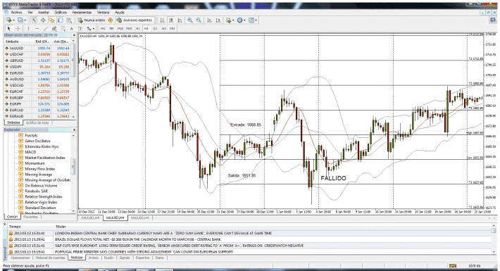500x271 pixels.
Task: Select the text label A tool
Action: [x=71, y=28]
